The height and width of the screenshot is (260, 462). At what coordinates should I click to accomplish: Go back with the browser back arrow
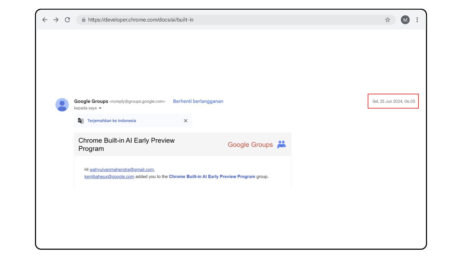(45, 20)
